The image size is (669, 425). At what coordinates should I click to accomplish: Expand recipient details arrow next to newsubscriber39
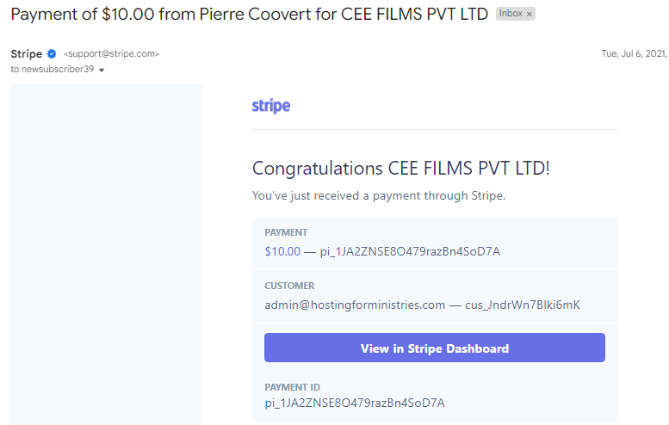click(x=102, y=70)
